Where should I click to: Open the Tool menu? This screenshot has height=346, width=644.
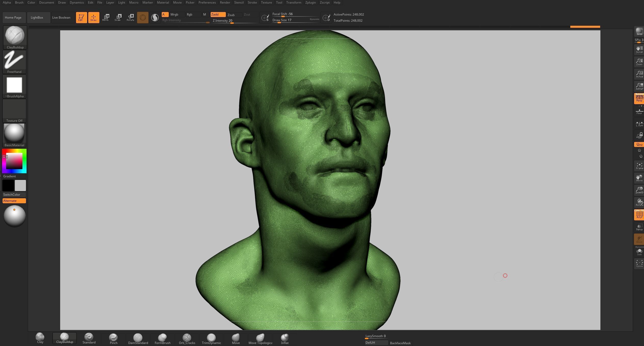pos(279,3)
